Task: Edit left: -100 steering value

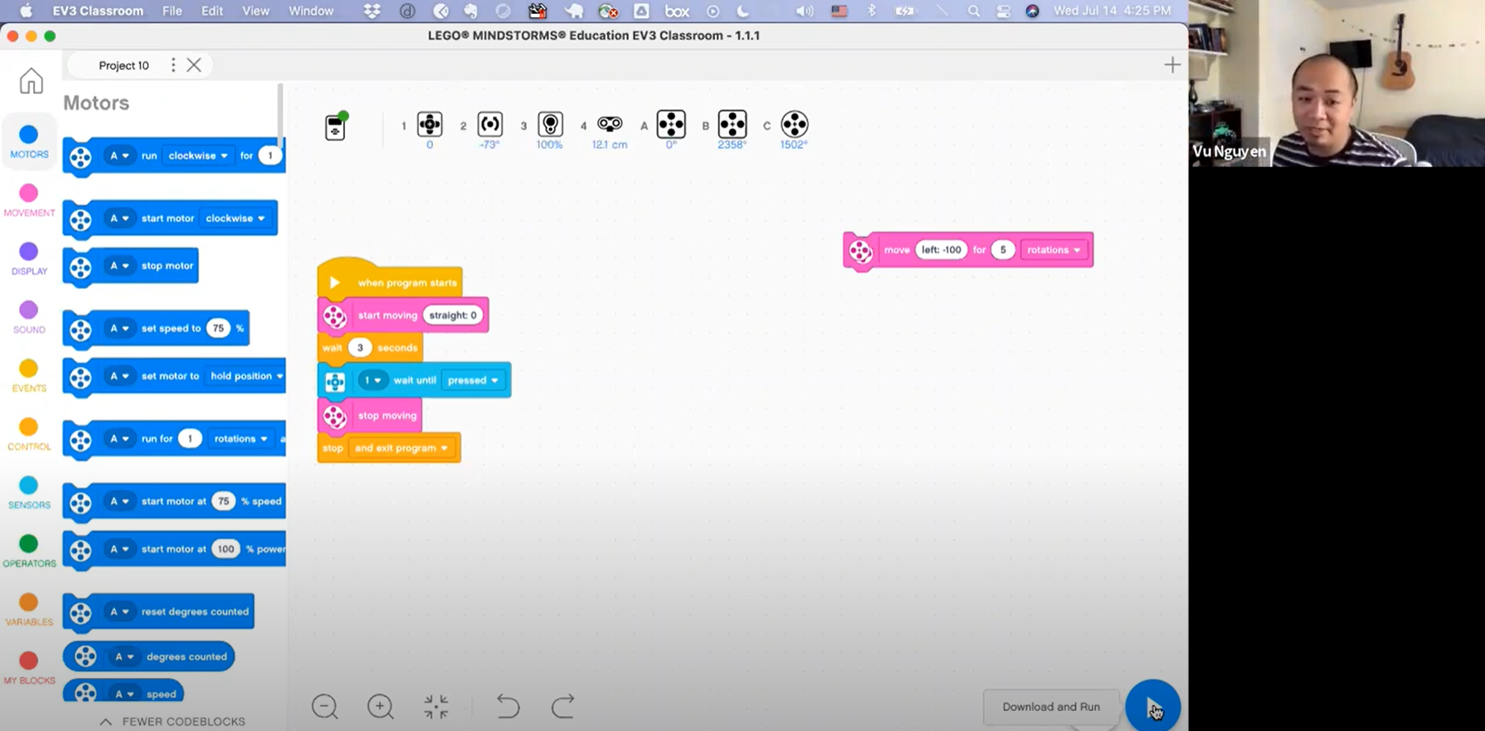Action: pos(942,250)
